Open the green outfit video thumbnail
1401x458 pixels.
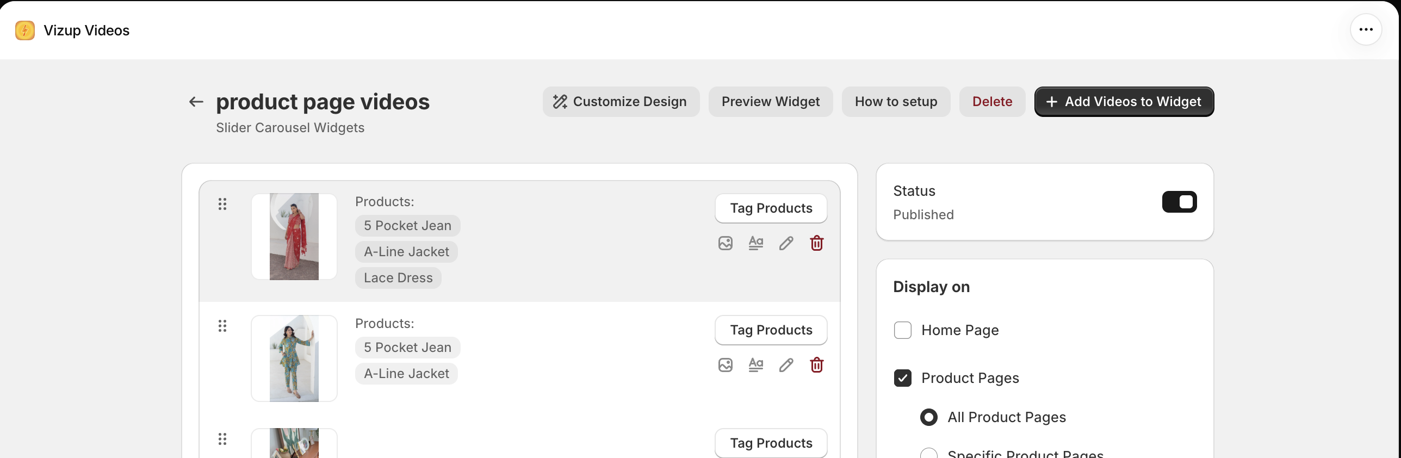pos(294,358)
